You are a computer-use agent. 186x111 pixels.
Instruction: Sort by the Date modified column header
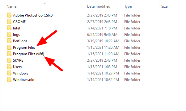click(99, 6)
